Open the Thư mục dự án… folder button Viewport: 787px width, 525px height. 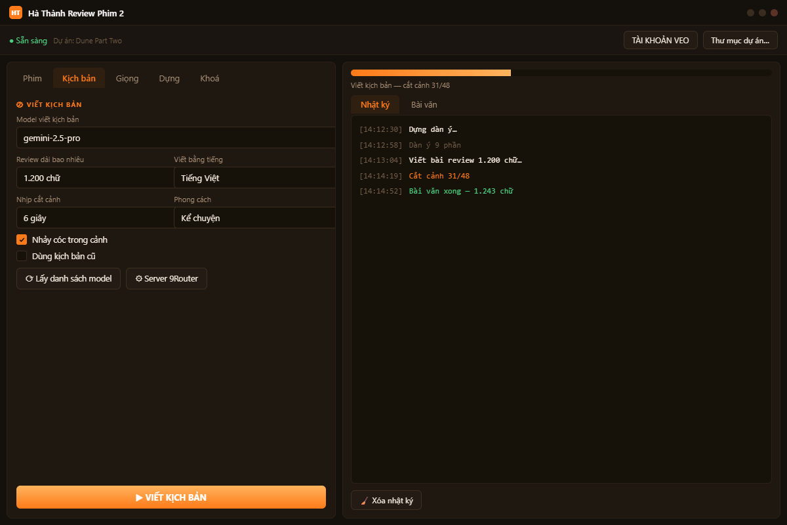click(740, 40)
